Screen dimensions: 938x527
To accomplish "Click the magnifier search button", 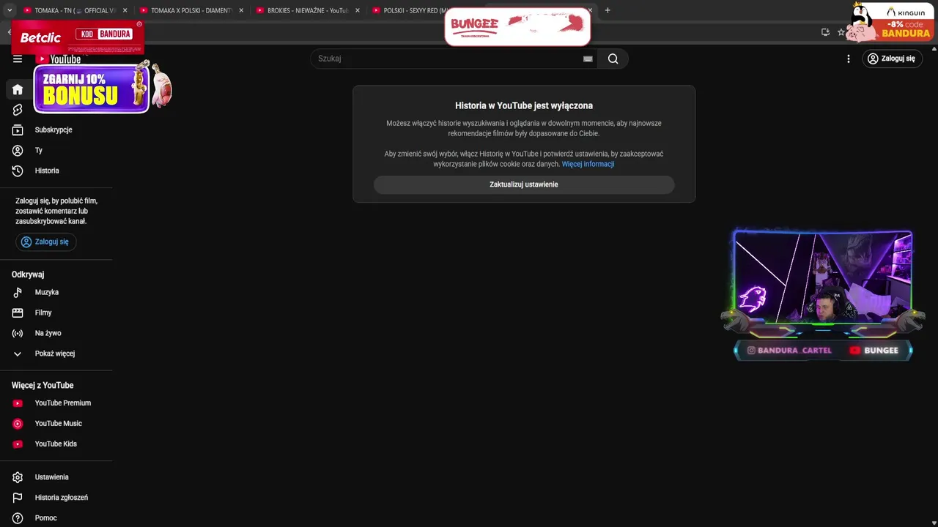I will [613, 59].
